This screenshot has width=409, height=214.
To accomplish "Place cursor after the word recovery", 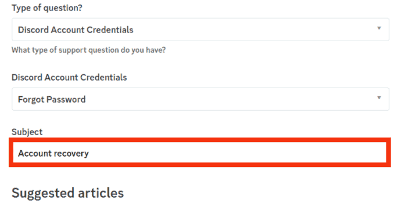I will point(89,153).
